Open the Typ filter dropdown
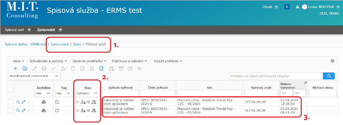Screen dimensions: 343x125 62,93
